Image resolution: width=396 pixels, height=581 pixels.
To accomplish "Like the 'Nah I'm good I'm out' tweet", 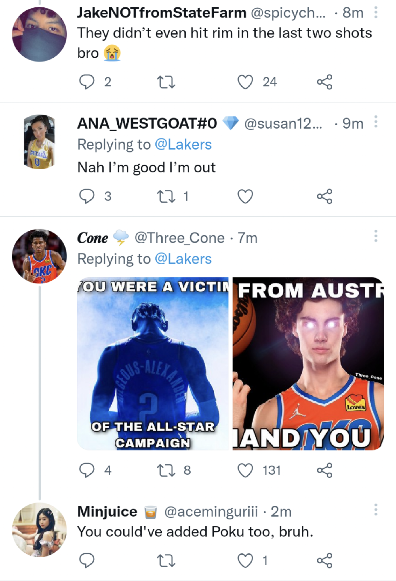I will pos(245,196).
